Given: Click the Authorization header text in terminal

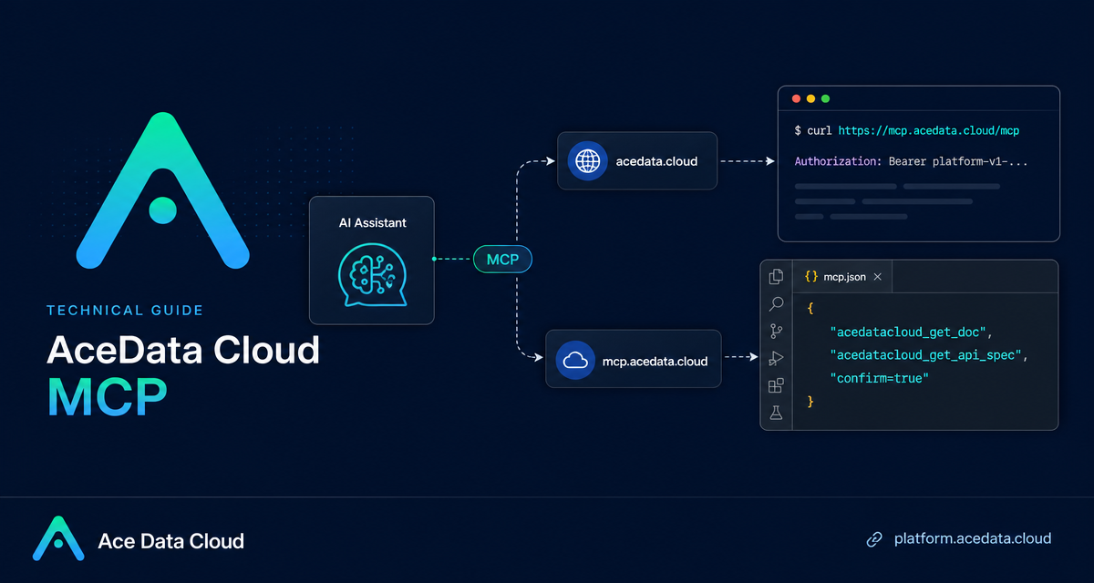Looking at the screenshot, I should (x=839, y=161).
